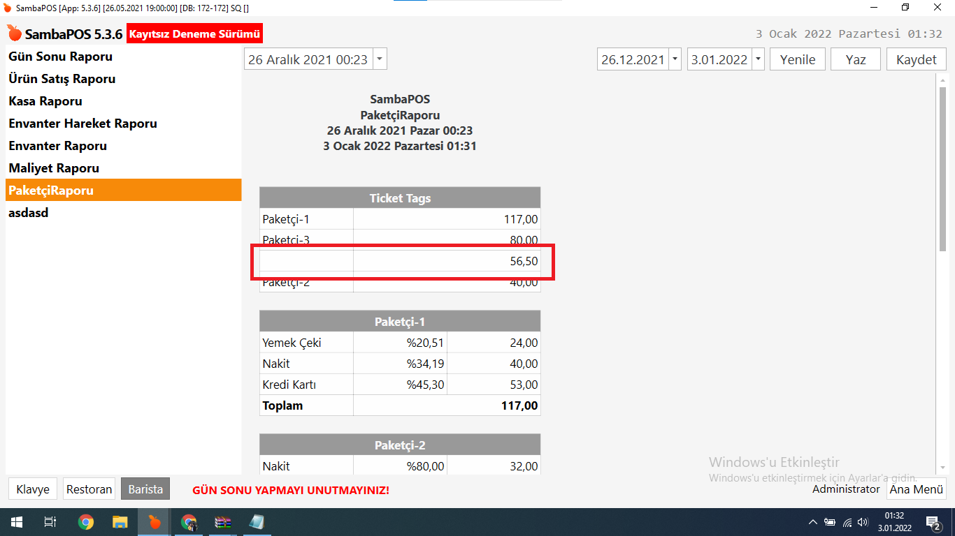Viewport: 955px width, 536px height.
Task: Click the Ana Menü button
Action: pyautogui.click(x=917, y=489)
